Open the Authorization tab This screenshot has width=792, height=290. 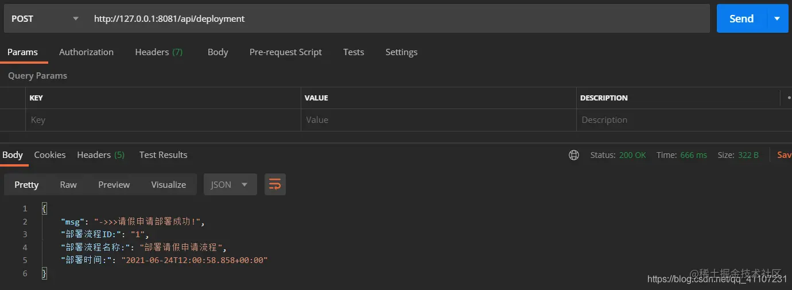pyautogui.click(x=86, y=52)
